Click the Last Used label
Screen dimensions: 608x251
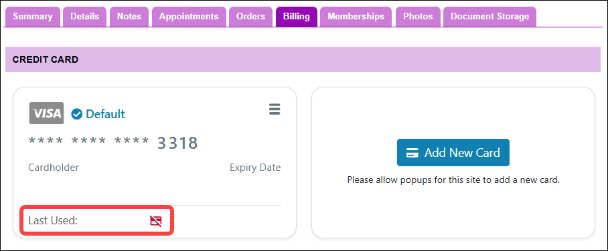click(53, 221)
